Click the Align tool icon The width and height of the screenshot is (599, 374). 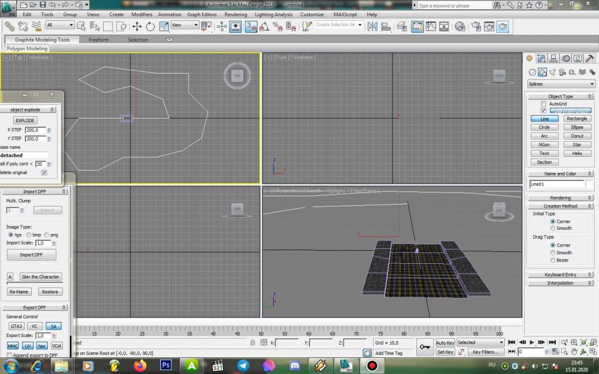(386, 26)
